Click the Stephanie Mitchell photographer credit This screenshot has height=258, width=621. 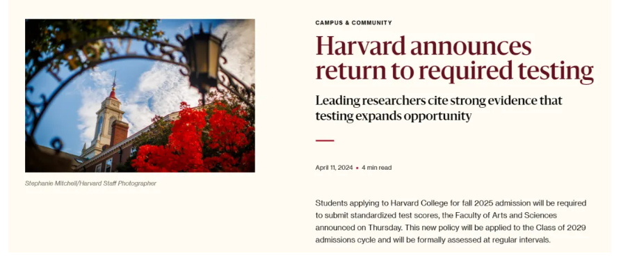click(90, 184)
